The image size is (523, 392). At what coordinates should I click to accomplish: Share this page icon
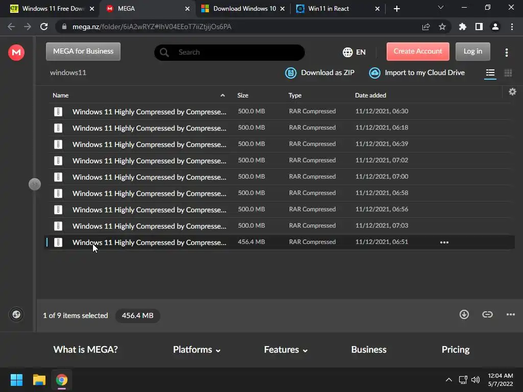point(426,27)
